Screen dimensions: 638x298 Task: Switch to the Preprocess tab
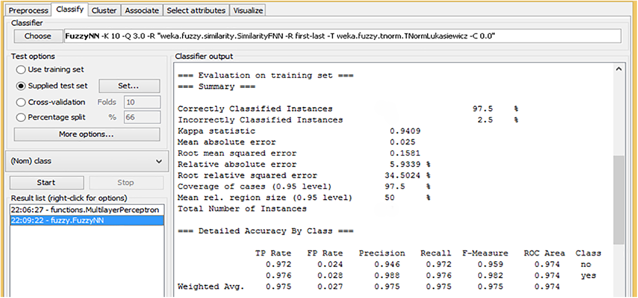tap(28, 10)
